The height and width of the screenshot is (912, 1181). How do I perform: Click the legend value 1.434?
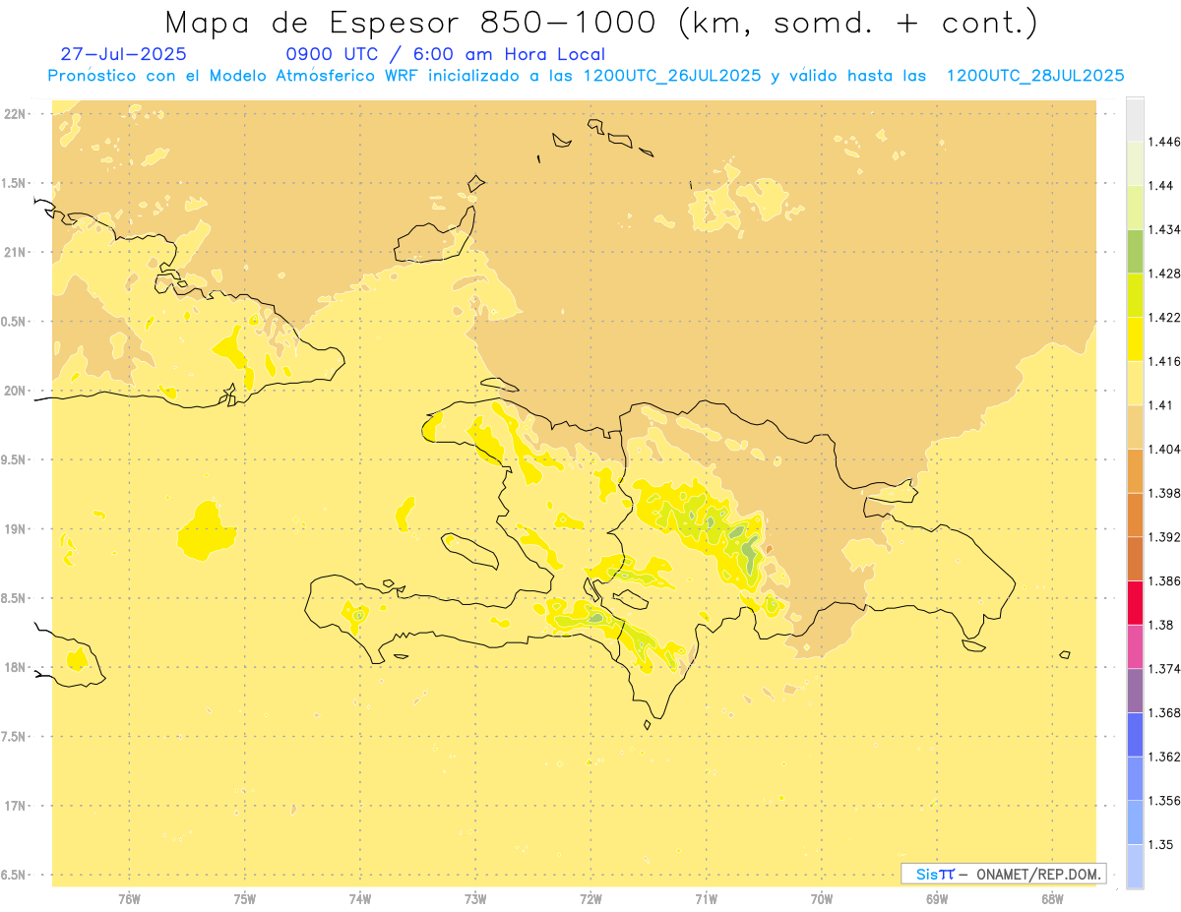[1163, 230]
